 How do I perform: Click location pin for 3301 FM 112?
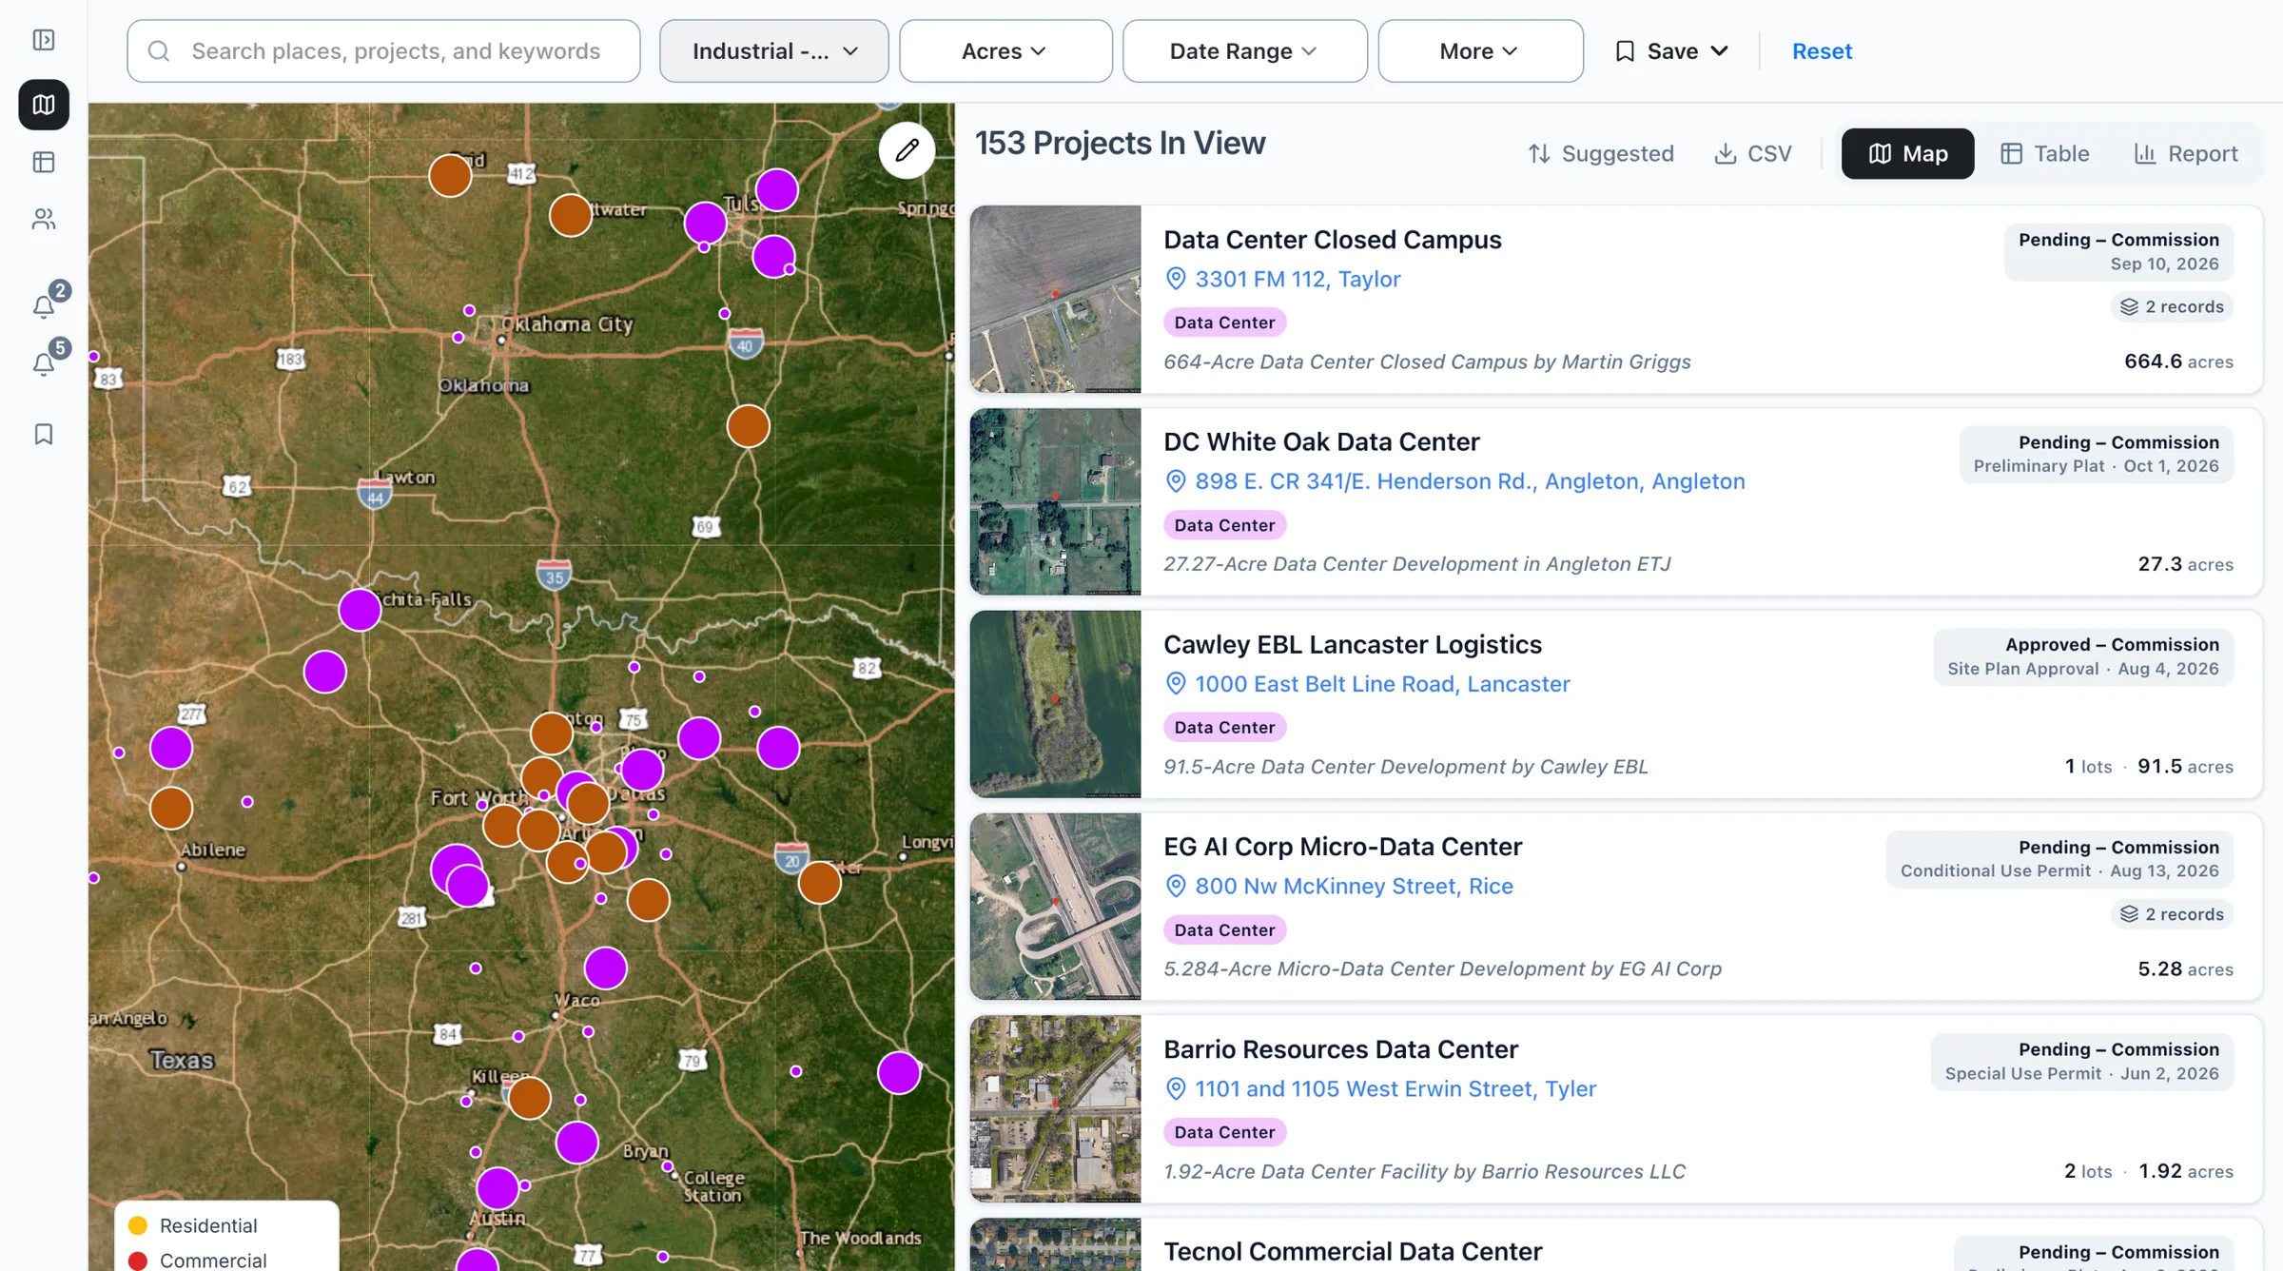coord(1176,279)
